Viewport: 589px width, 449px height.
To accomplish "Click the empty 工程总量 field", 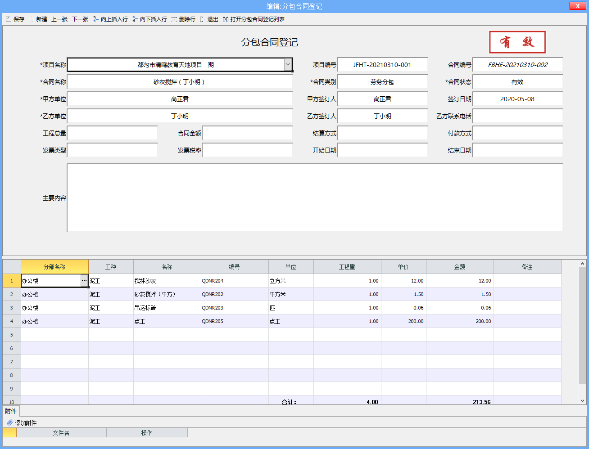I will point(112,133).
